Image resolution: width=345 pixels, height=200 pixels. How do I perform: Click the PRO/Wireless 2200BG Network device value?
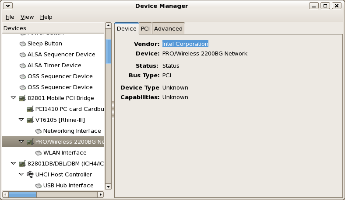point(205,54)
